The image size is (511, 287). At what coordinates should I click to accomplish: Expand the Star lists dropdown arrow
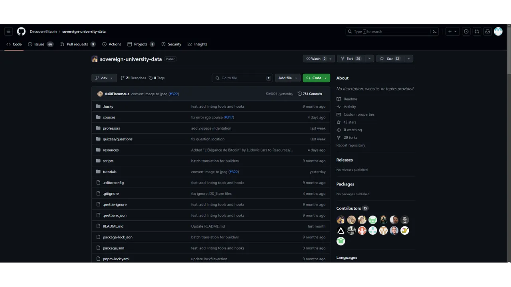coord(408,59)
